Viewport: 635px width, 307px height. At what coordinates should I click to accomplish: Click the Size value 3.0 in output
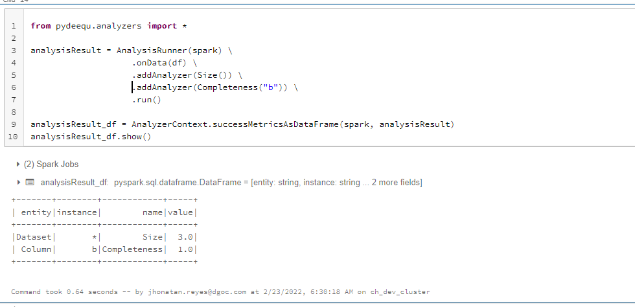(185, 237)
